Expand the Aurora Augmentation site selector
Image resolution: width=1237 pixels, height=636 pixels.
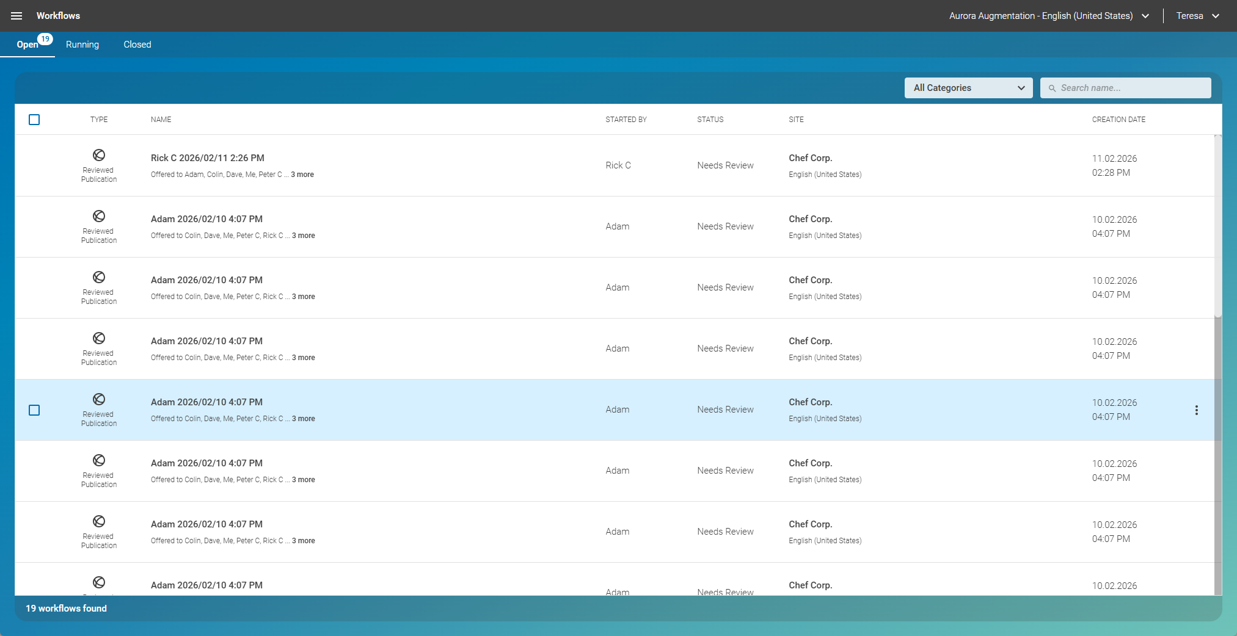pos(1145,16)
